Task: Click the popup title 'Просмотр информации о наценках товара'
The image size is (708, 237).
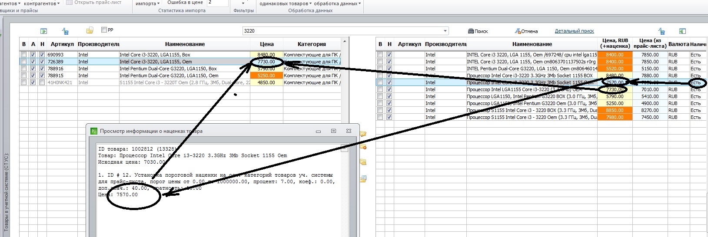Action: click(151, 131)
